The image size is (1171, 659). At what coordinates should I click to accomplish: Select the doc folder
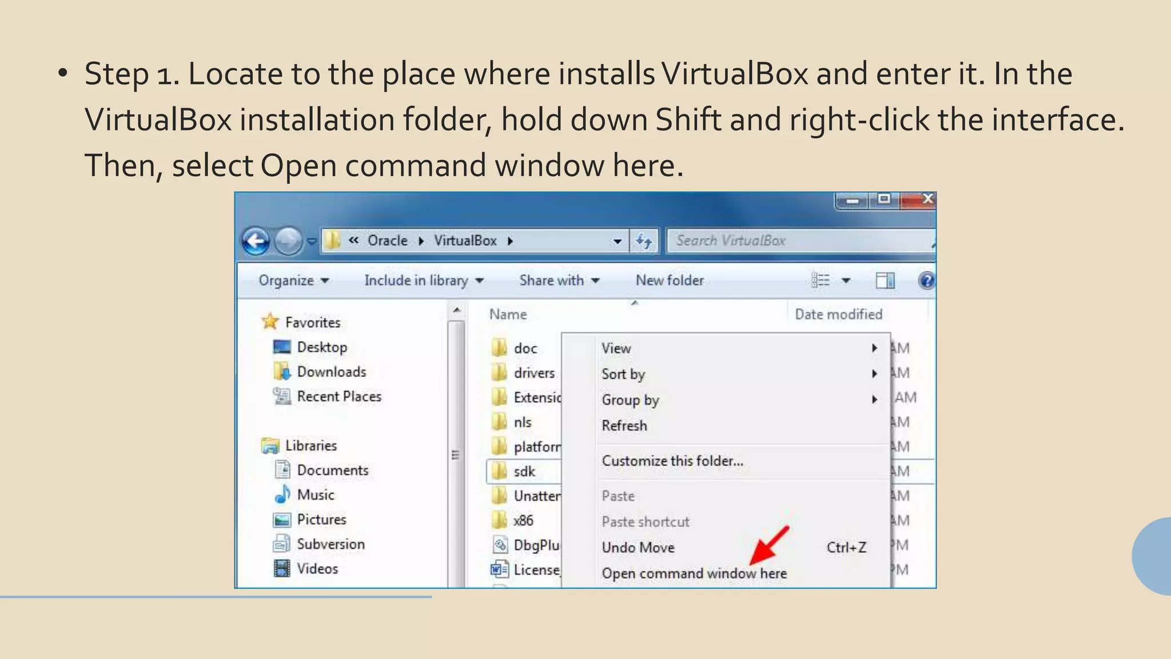tap(525, 348)
